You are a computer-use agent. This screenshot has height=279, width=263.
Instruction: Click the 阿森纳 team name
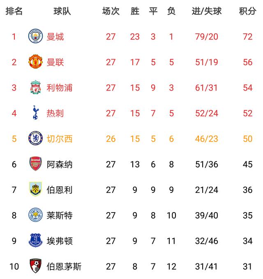[x=60, y=164]
